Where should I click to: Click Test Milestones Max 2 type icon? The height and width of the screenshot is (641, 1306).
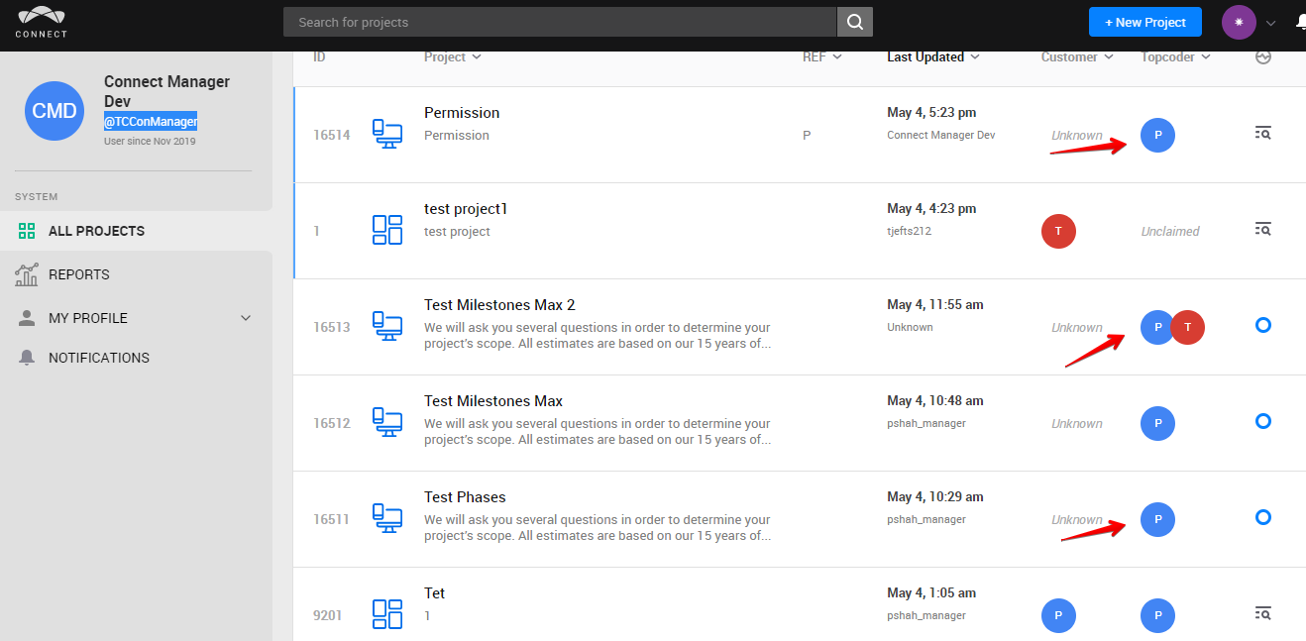pyautogui.click(x=387, y=326)
